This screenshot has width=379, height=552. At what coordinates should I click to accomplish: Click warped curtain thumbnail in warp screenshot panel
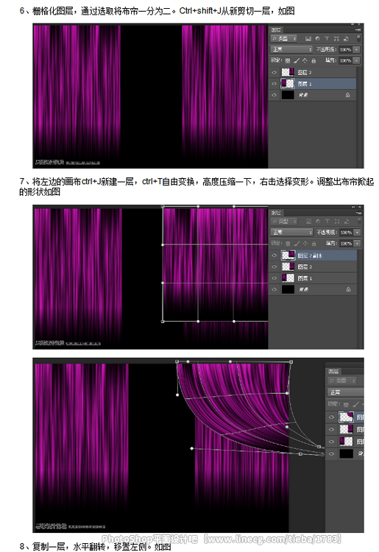click(347, 417)
